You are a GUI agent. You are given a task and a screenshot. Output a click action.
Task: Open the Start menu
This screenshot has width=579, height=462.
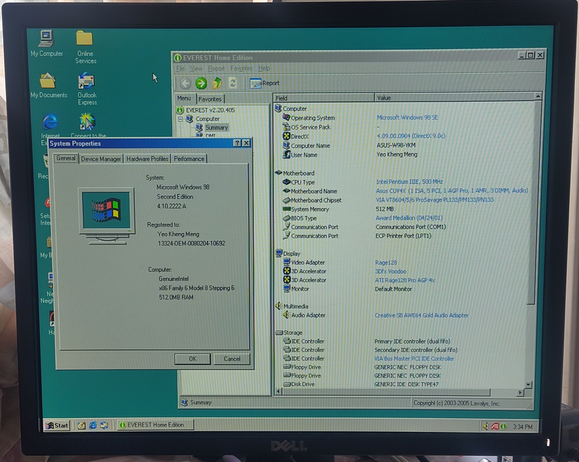(x=57, y=425)
